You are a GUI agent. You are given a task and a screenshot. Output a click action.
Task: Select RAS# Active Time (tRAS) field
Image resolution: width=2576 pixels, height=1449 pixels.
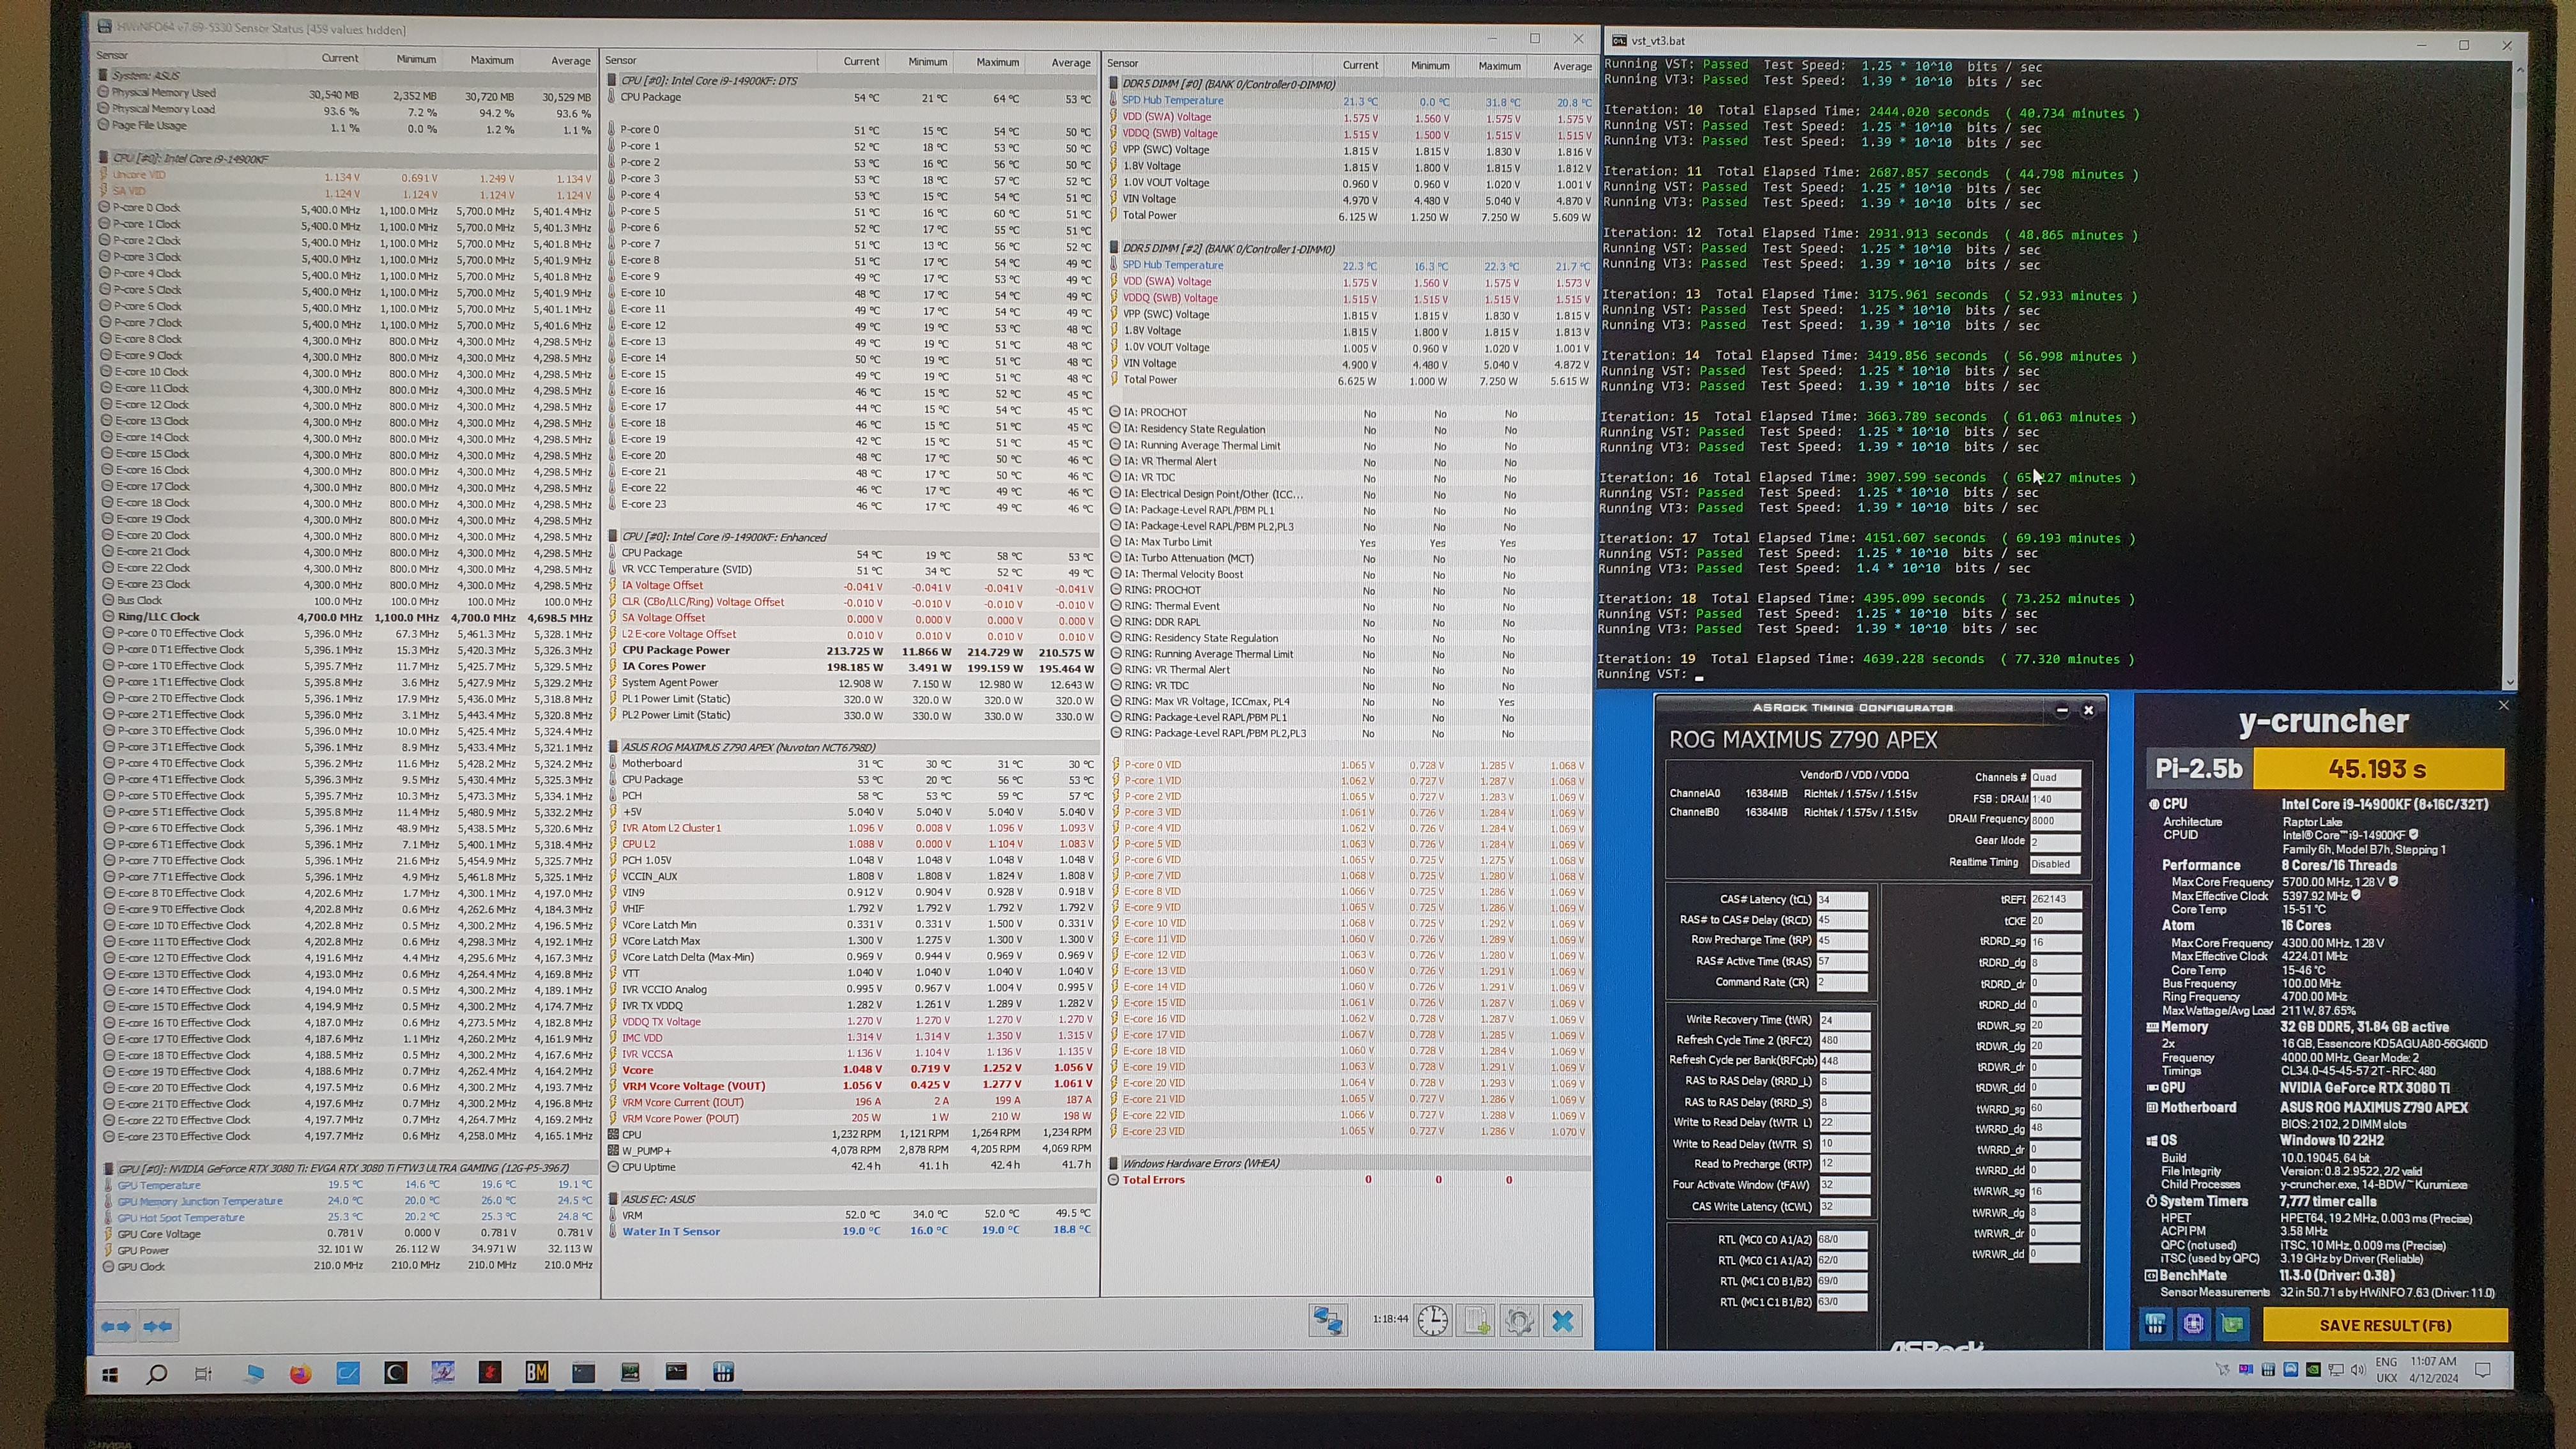(x=1842, y=961)
